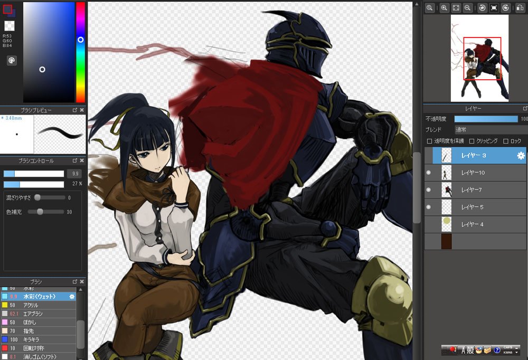Enable ロック checkbox
528x360 pixels.
pos(505,141)
